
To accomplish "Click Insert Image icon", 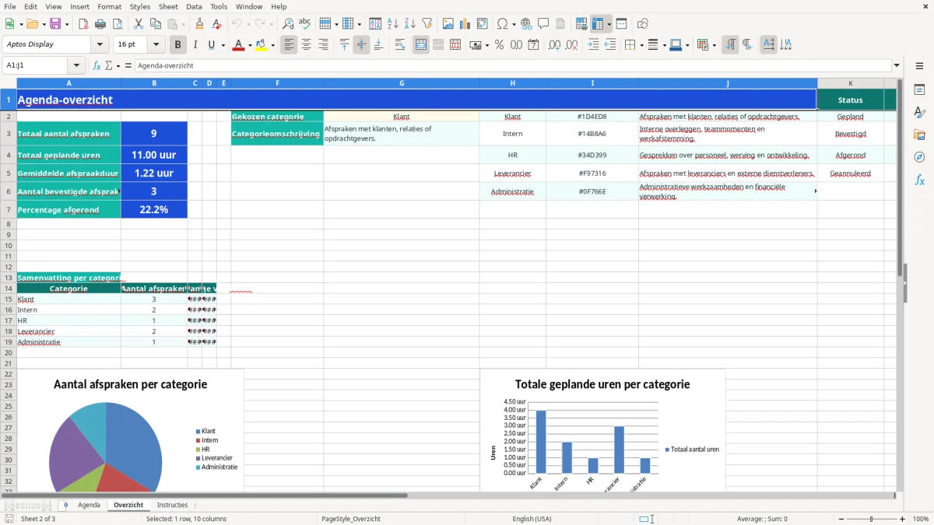I will click(x=448, y=24).
